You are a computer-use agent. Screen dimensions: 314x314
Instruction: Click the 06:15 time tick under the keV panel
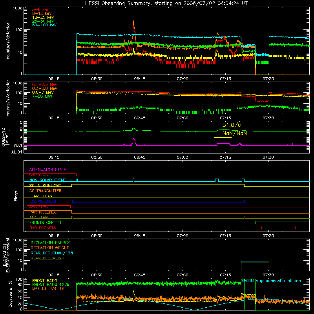coord(54,79)
